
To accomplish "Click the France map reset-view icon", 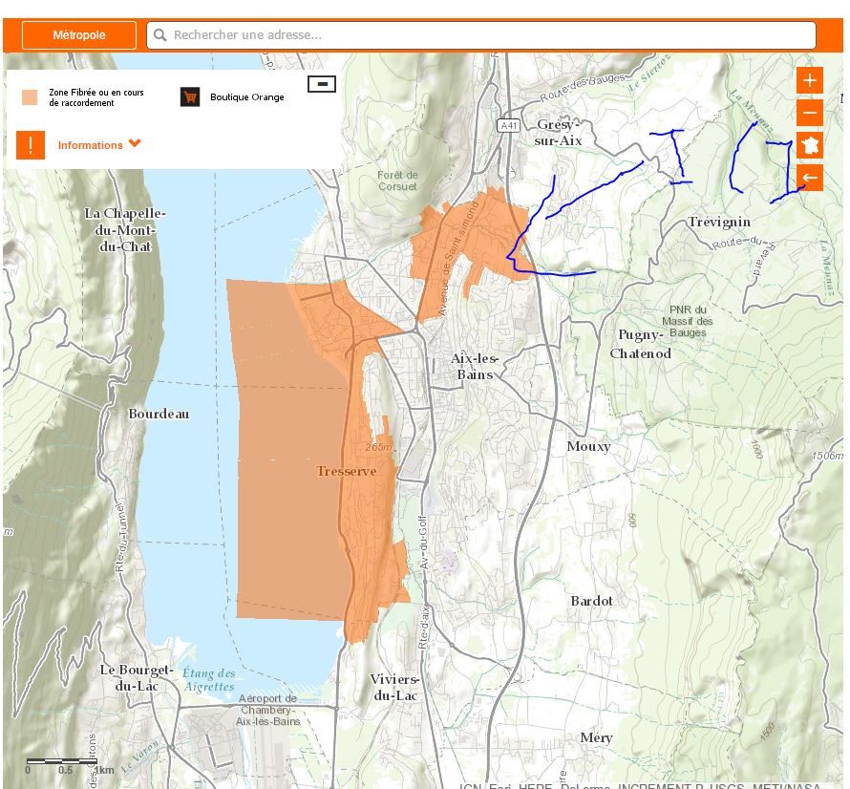I will point(809,146).
